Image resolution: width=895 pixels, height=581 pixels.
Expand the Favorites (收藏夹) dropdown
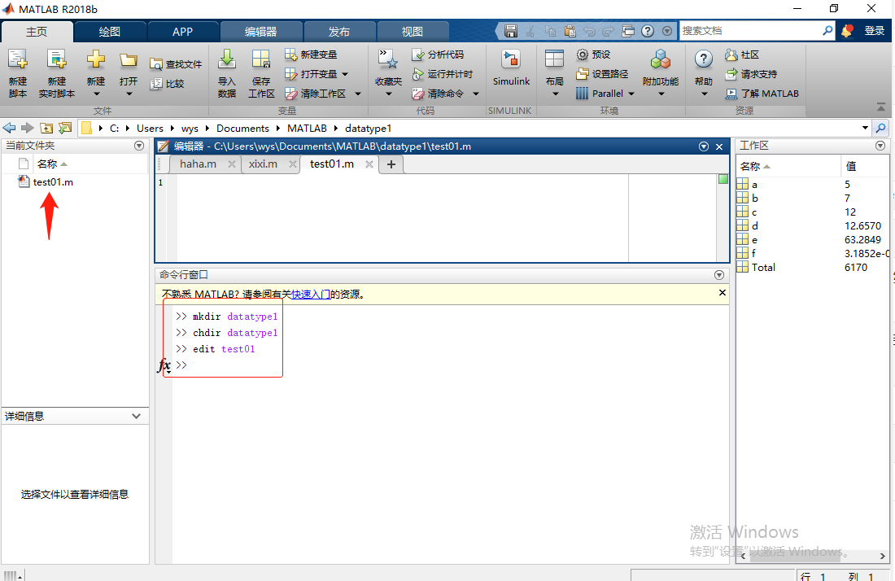(x=388, y=94)
